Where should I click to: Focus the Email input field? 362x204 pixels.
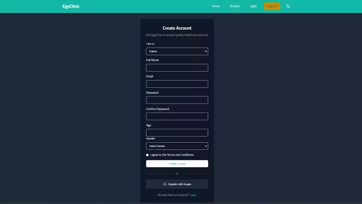(177, 84)
